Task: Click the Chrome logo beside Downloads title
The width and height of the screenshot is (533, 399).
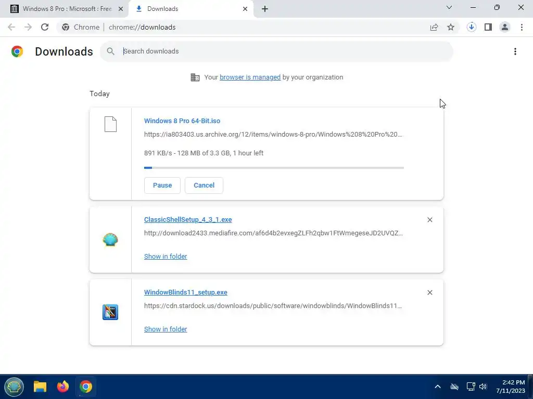Action: click(17, 51)
